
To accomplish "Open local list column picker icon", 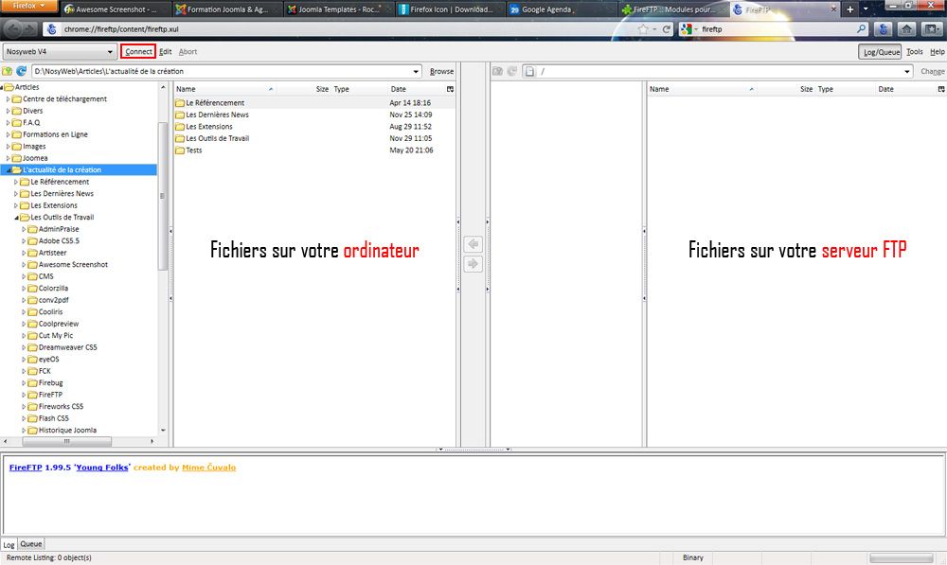I will tap(450, 89).
